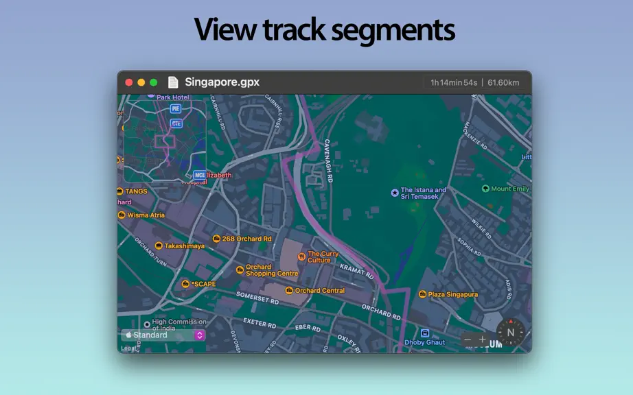Image resolution: width=633 pixels, height=395 pixels.
Task: Zoom out with the minus button
Action: pyautogui.click(x=468, y=339)
